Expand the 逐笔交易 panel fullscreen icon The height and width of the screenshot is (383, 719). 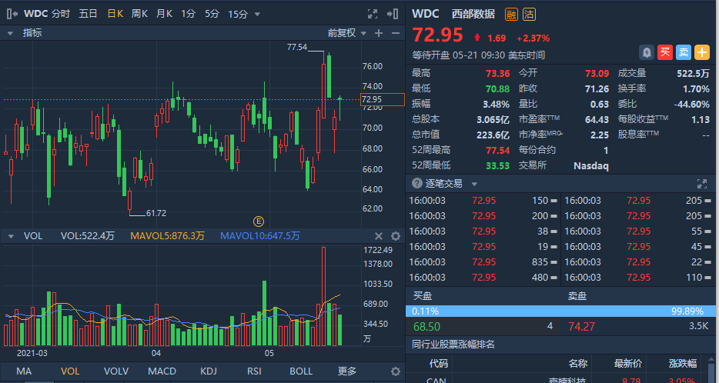pyautogui.click(x=702, y=184)
